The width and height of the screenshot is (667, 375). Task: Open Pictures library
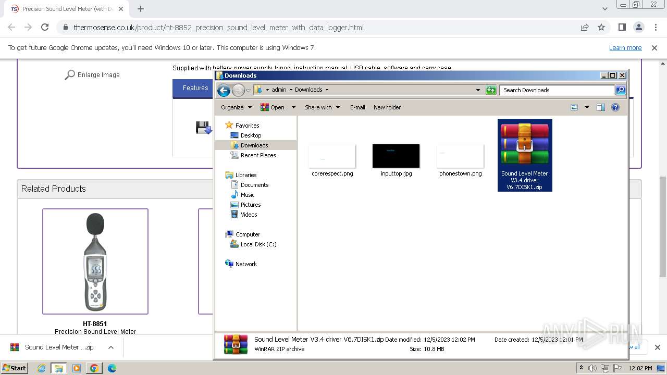245,205
